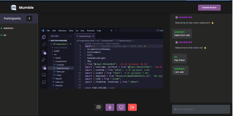This screenshot has height=116, width=233.
Task: Click 'Welcome to the room saksham!' message
Action: 194,23
